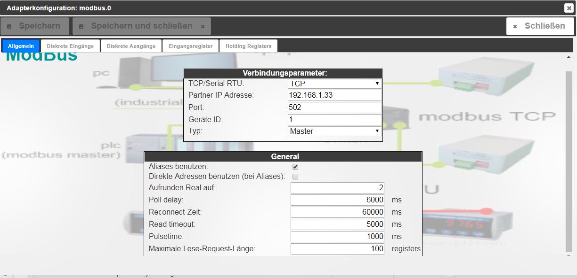Open the Typ Master dropdown
Image resolution: width=577 pixels, height=278 pixels.
pos(334,131)
